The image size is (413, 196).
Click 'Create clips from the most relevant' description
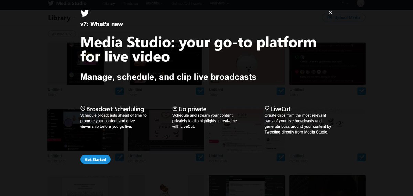298,124
